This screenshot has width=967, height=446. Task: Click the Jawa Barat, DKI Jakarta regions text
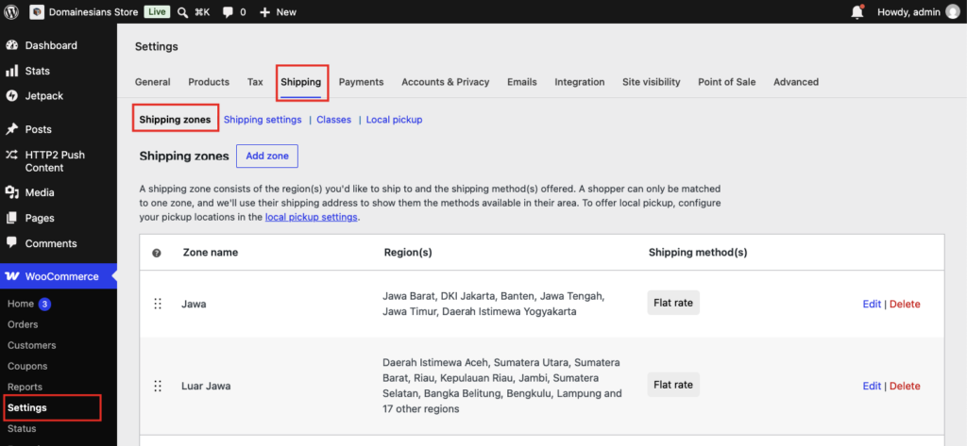[x=493, y=304]
